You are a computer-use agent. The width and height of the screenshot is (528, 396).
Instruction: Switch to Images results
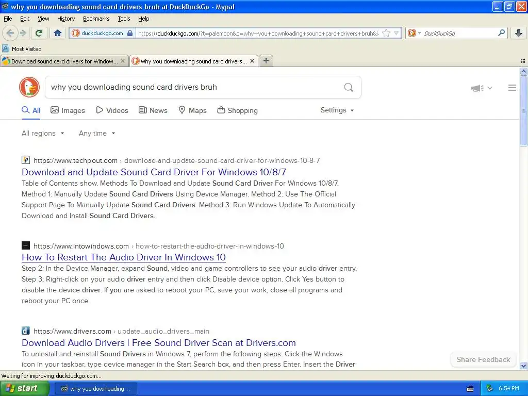(68, 110)
